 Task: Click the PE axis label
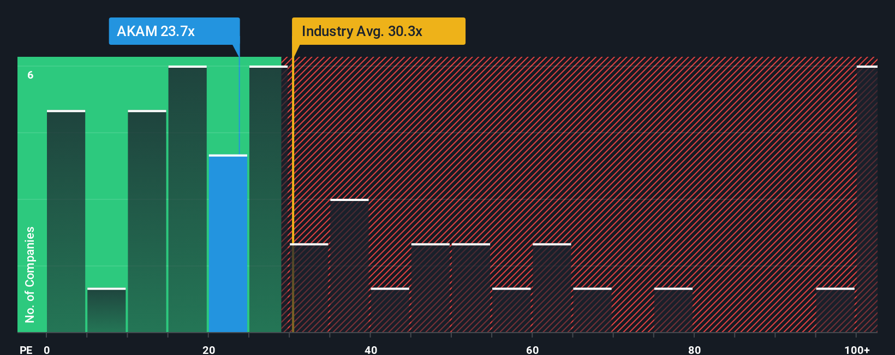[26, 350]
